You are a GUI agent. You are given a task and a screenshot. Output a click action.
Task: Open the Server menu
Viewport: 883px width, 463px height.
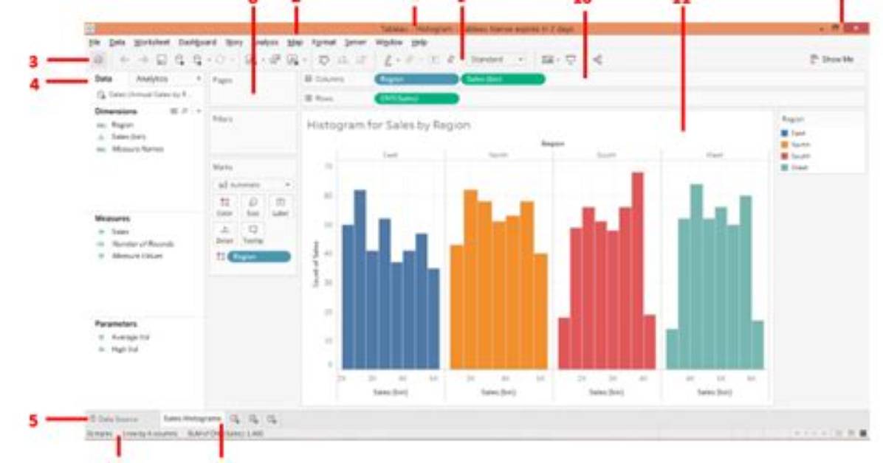coord(355,42)
